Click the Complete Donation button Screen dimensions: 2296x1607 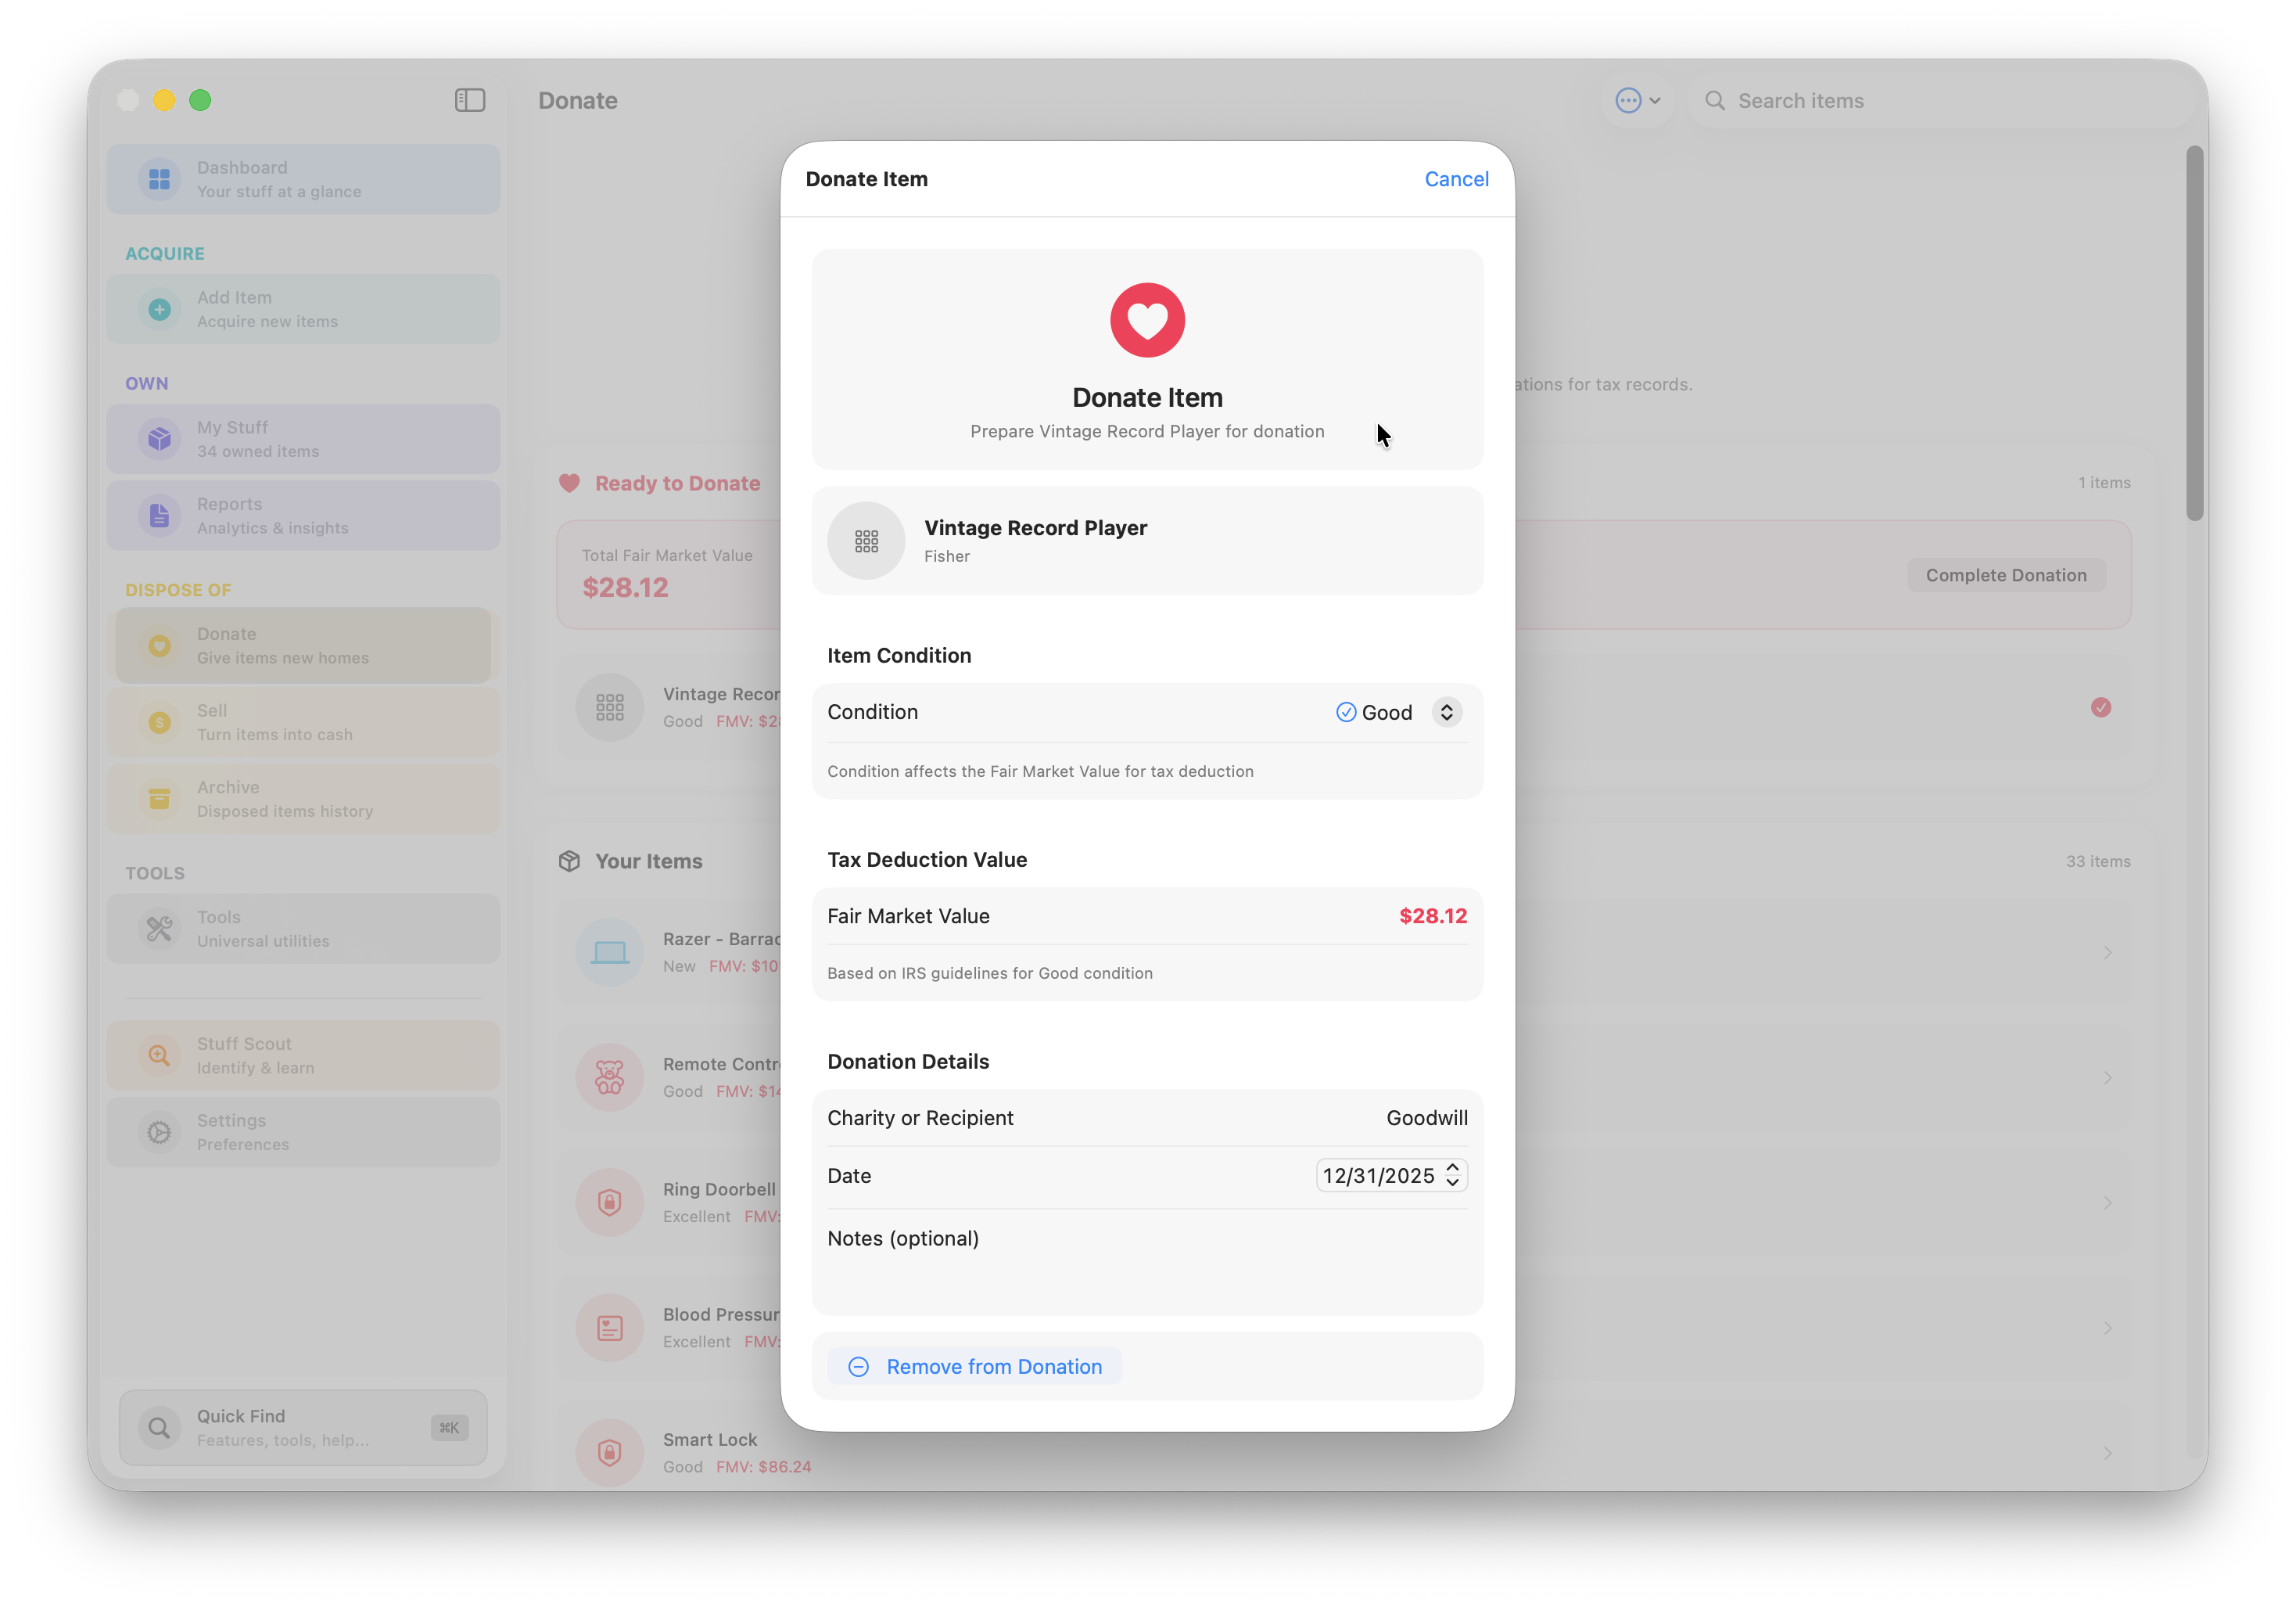tap(2006, 574)
